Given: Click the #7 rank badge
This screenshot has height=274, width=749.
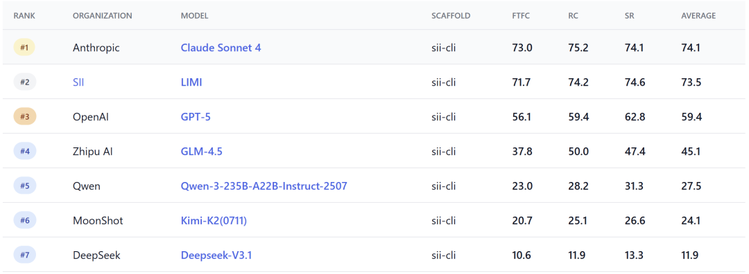Looking at the screenshot, I should tap(24, 255).
